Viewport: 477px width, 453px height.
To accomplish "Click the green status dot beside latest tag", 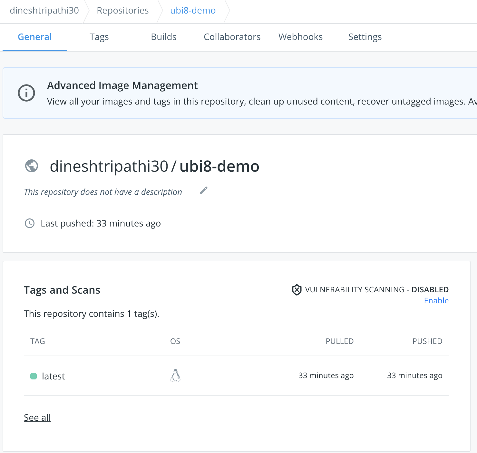I will [x=34, y=376].
